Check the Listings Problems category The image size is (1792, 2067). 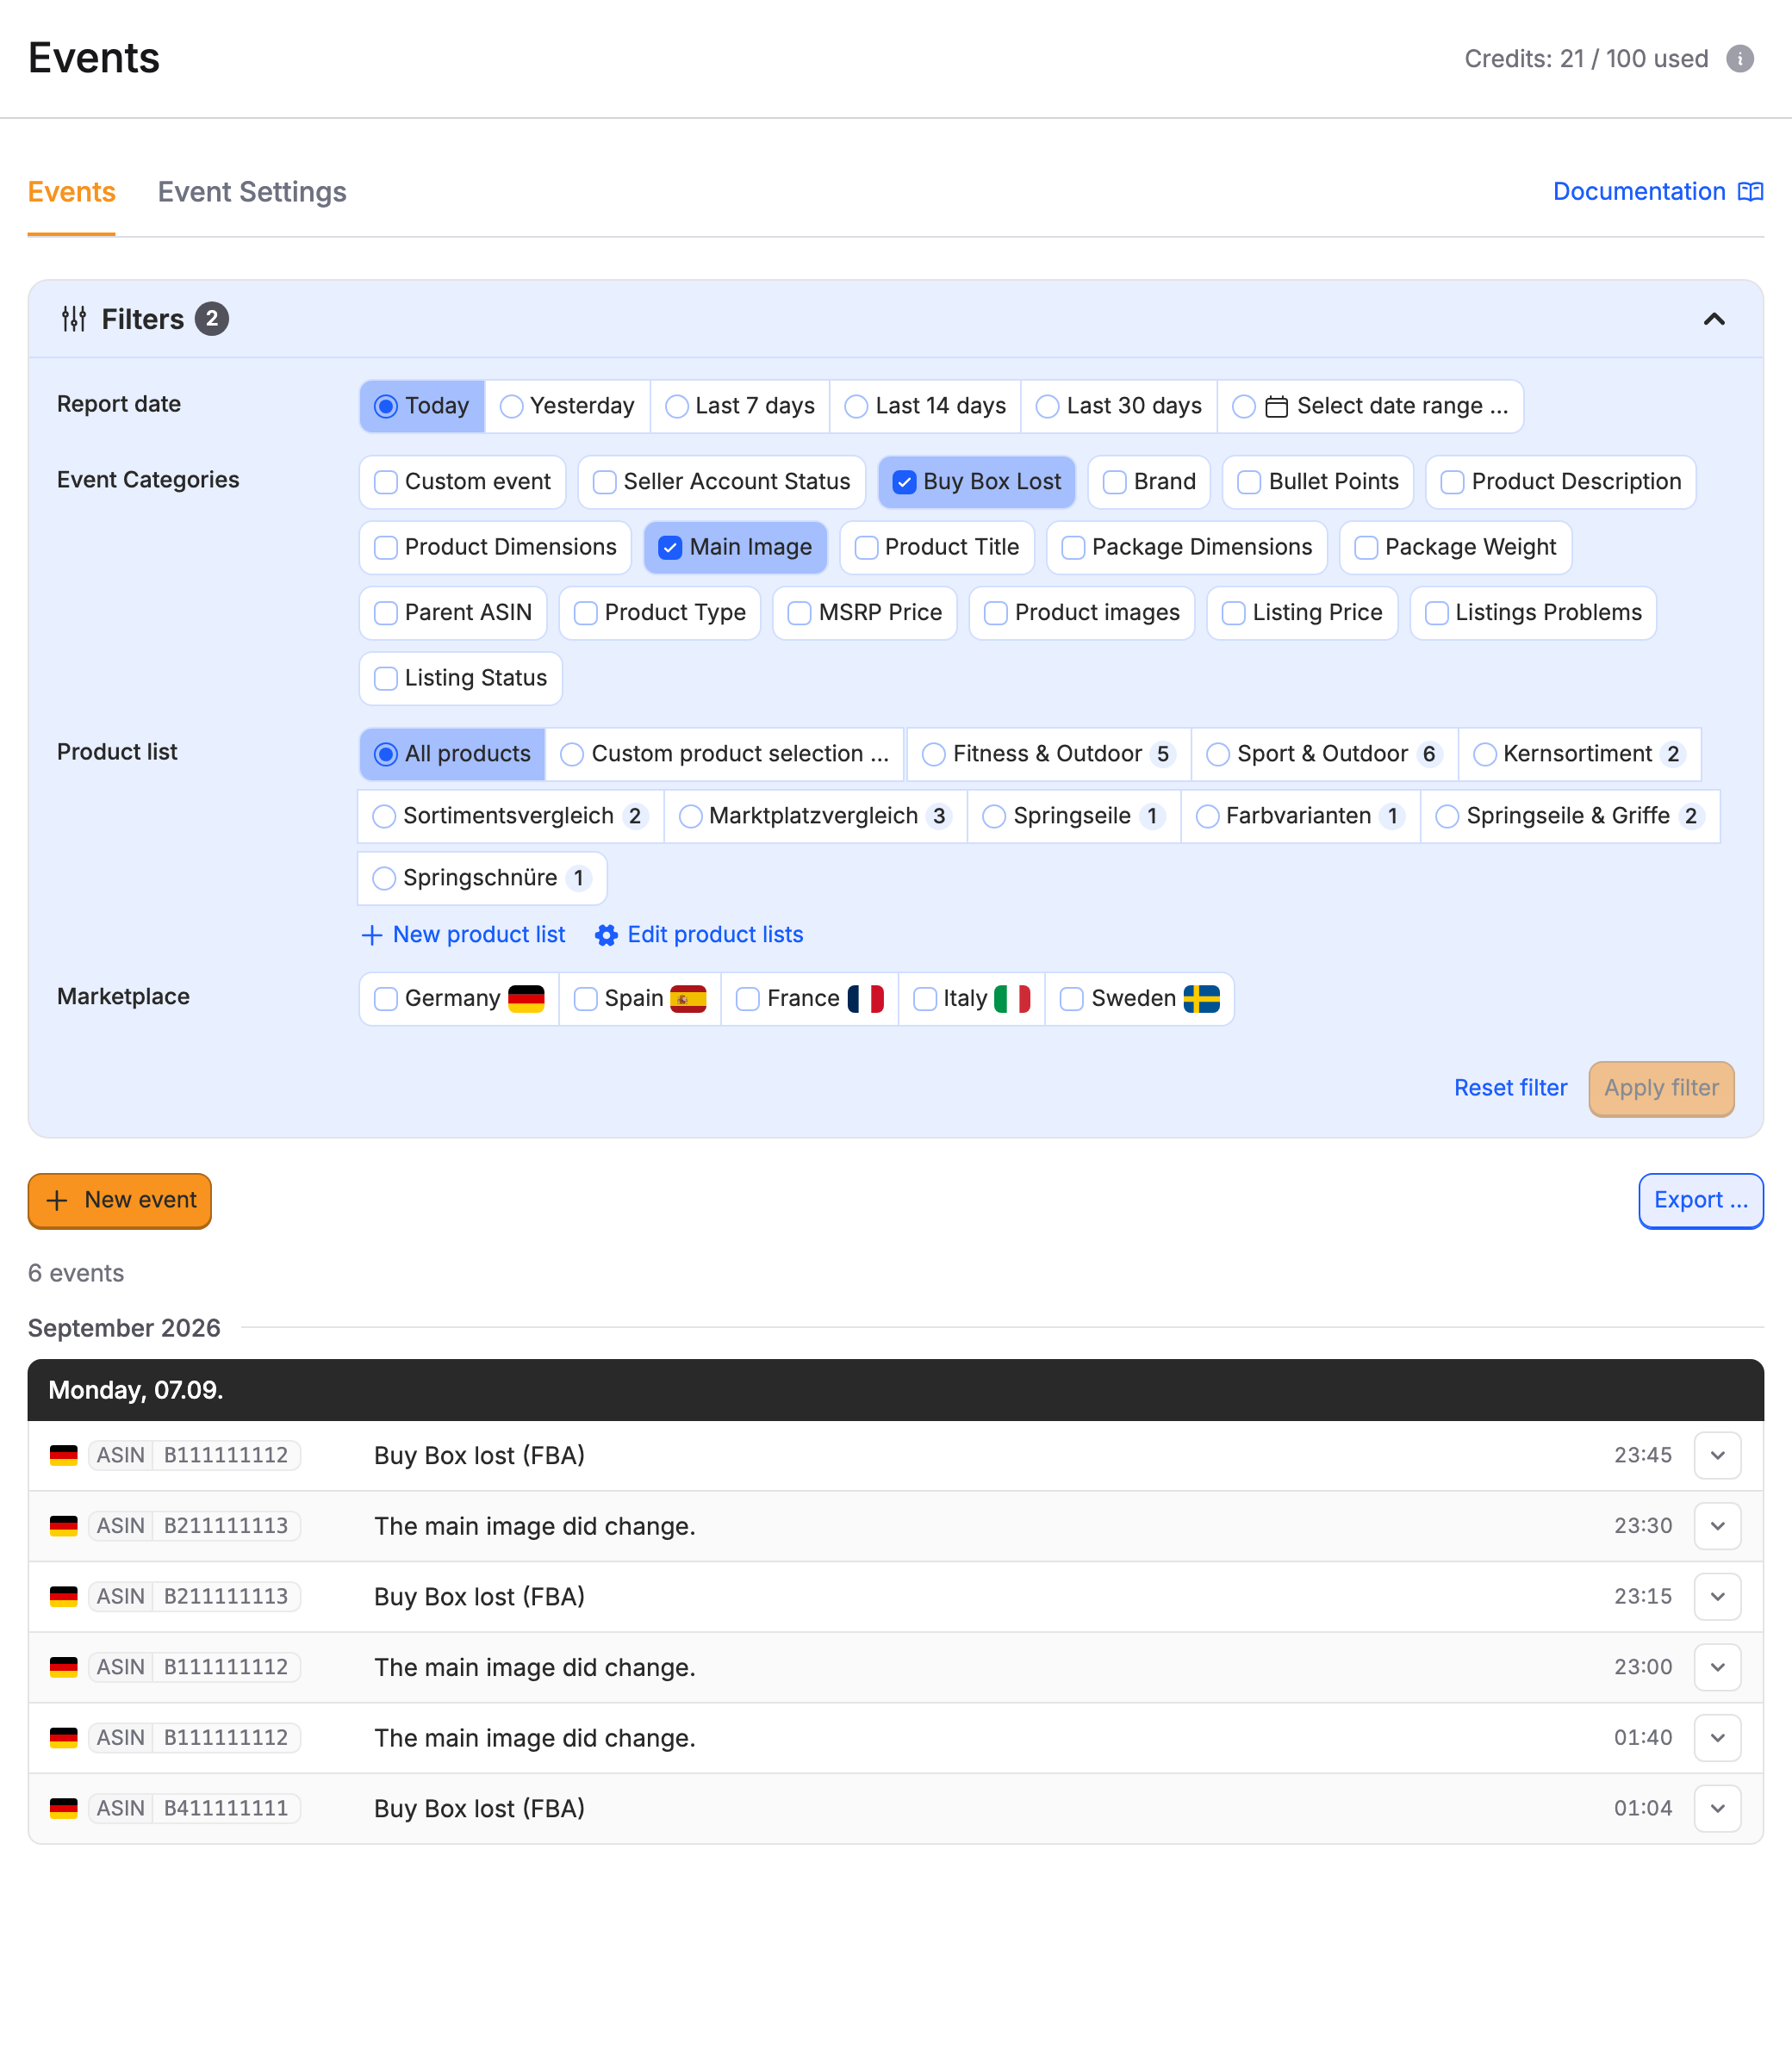(x=1533, y=612)
